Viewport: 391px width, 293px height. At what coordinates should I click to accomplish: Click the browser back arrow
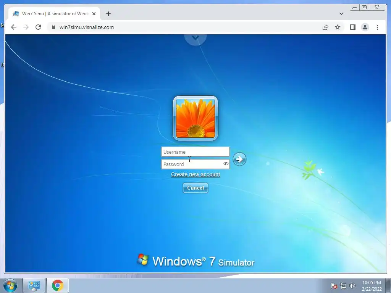click(x=14, y=27)
